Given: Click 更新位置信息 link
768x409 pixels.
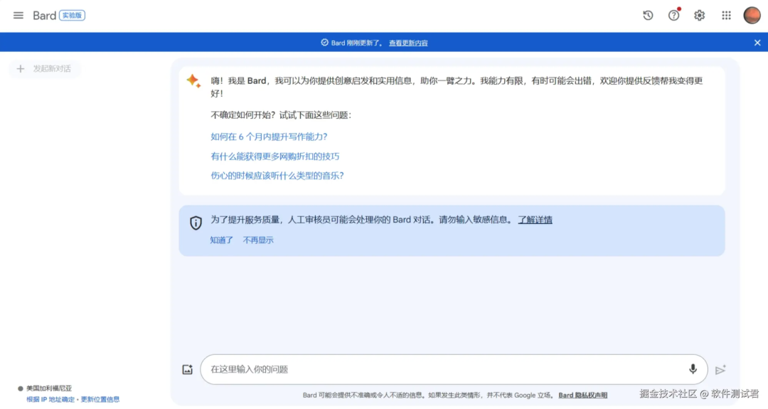Looking at the screenshot, I should coord(100,399).
